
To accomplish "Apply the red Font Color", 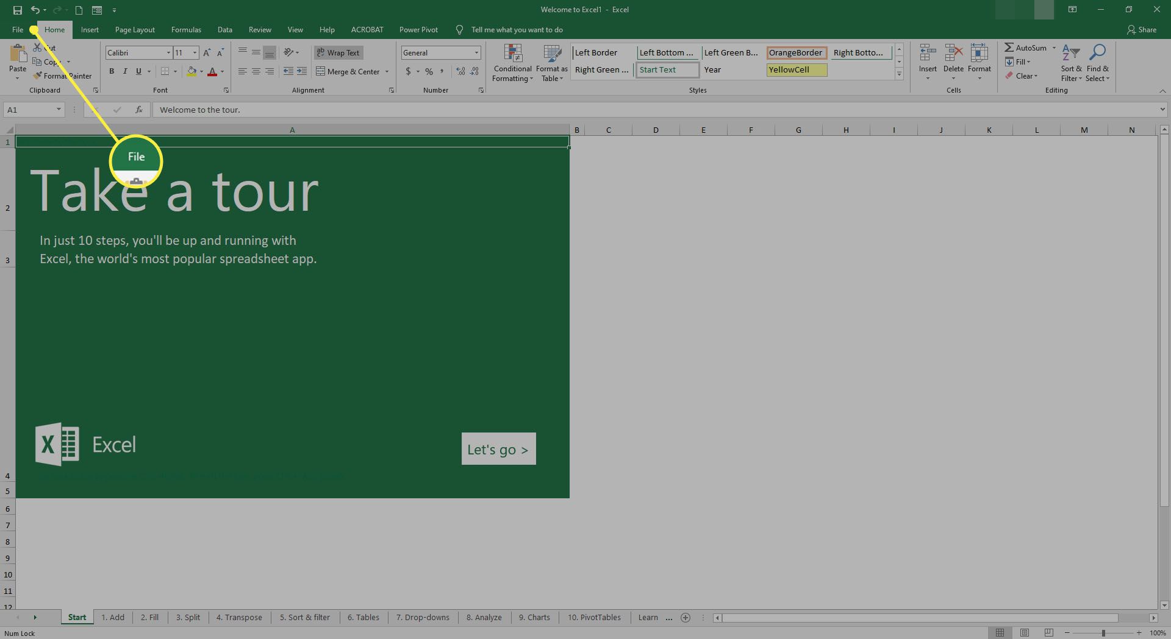I will tap(212, 71).
